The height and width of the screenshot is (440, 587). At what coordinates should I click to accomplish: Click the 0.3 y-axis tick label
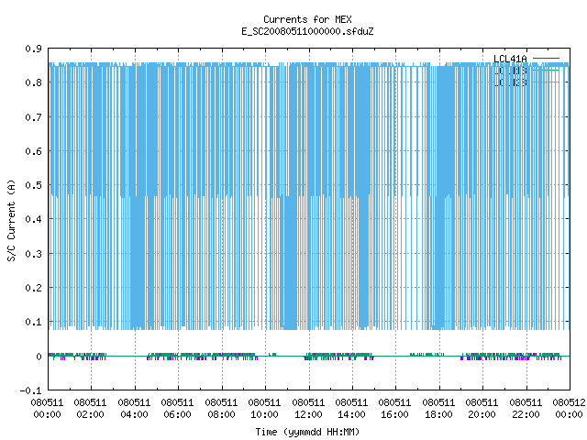33,254
